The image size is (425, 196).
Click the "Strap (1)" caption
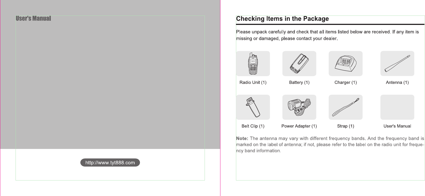[x=346, y=126]
